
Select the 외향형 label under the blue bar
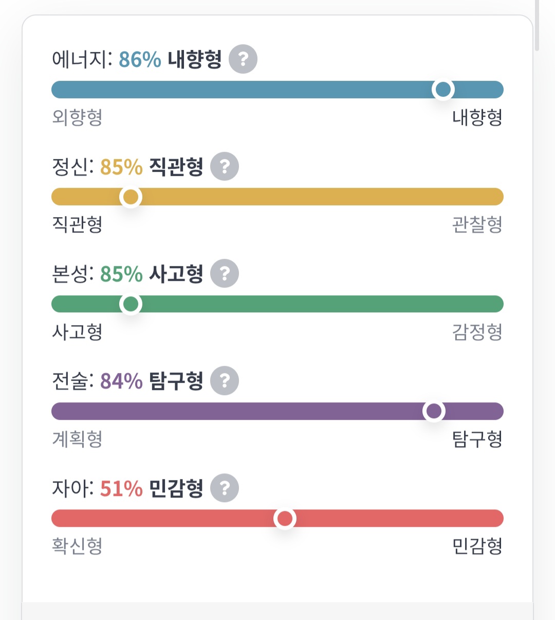click(77, 117)
